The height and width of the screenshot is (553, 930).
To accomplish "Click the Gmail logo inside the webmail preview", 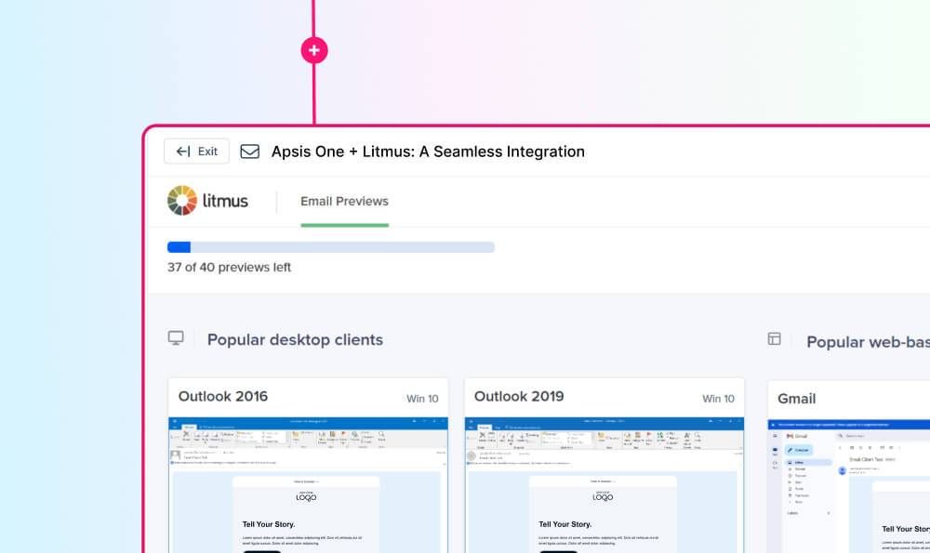I will pos(797,435).
